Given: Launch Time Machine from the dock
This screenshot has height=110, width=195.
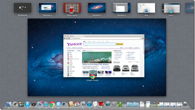Looking at the screenshot, I should [x=108, y=104].
